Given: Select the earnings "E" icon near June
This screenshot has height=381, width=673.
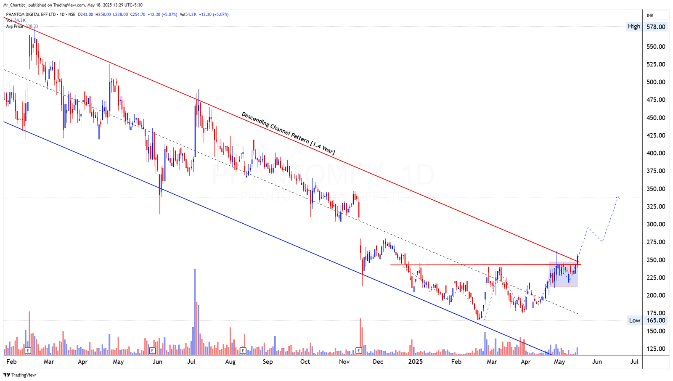Looking at the screenshot, I should pos(152,350).
